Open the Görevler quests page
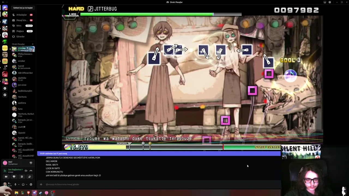349x196 pixels. 23,36
